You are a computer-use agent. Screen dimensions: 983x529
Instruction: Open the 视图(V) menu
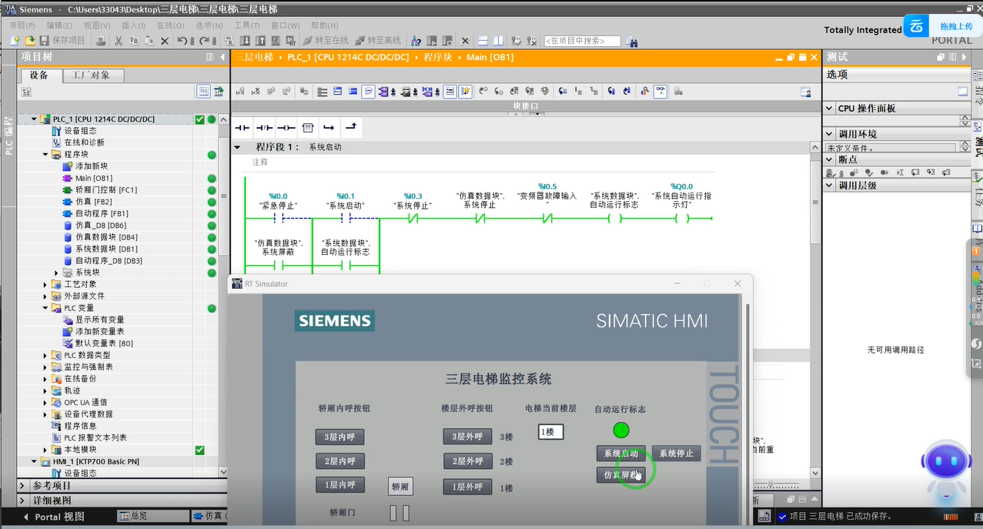(x=97, y=25)
